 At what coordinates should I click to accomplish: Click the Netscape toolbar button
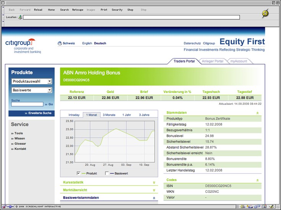(78, 10)
